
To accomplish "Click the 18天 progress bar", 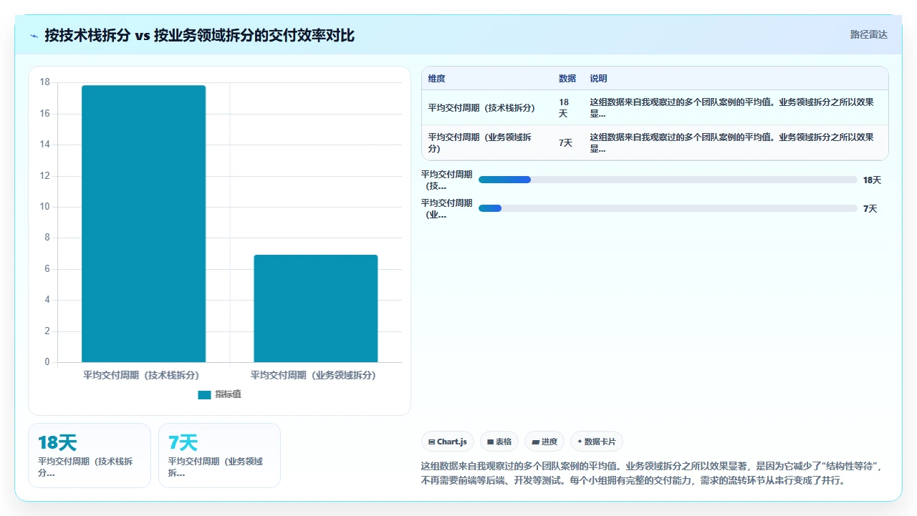I will coord(668,180).
